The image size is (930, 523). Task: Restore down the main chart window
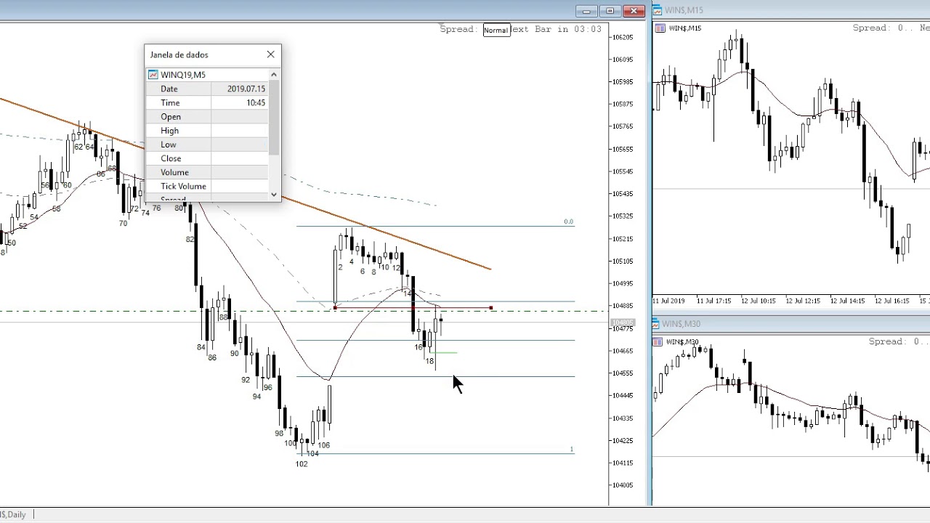tap(610, 11)
